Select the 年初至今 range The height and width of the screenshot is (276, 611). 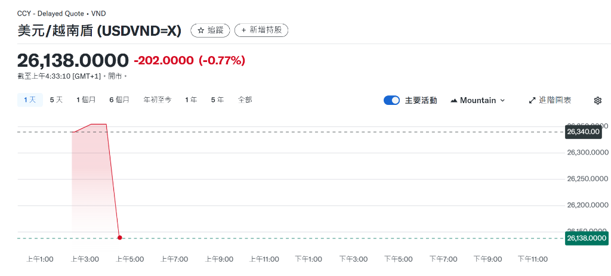coord(158,100)
